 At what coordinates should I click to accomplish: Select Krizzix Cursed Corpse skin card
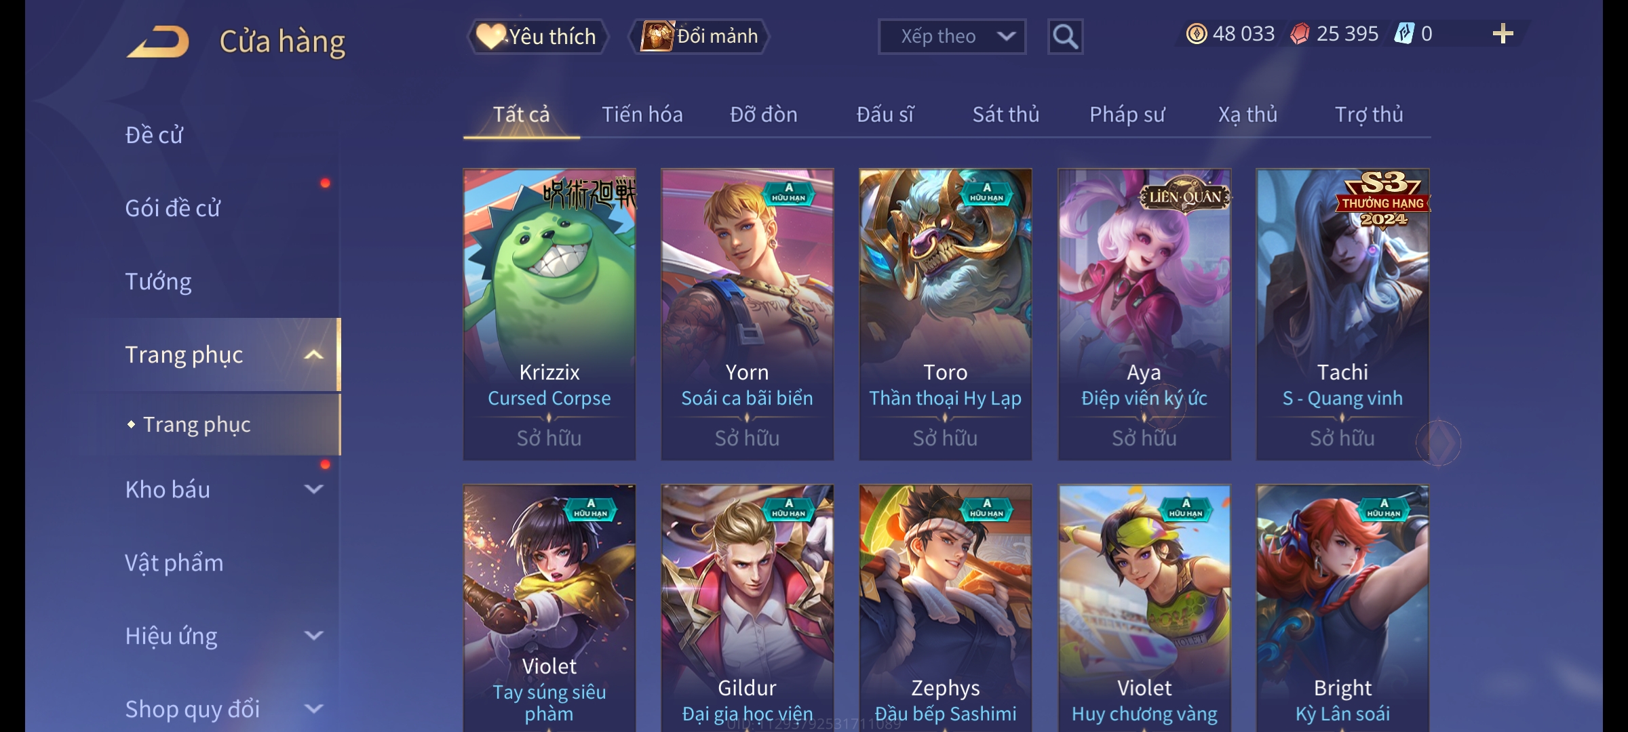tap(549, 314)
